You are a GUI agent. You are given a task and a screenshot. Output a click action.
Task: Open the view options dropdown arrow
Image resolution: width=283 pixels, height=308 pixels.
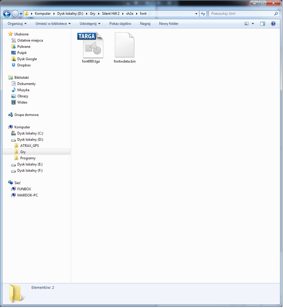click(253, 24)
